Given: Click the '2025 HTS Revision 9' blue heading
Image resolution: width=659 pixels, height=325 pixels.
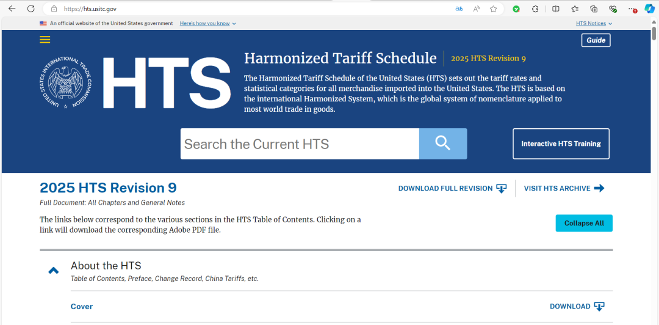Looking at the screenshot, I should [108, 188].
